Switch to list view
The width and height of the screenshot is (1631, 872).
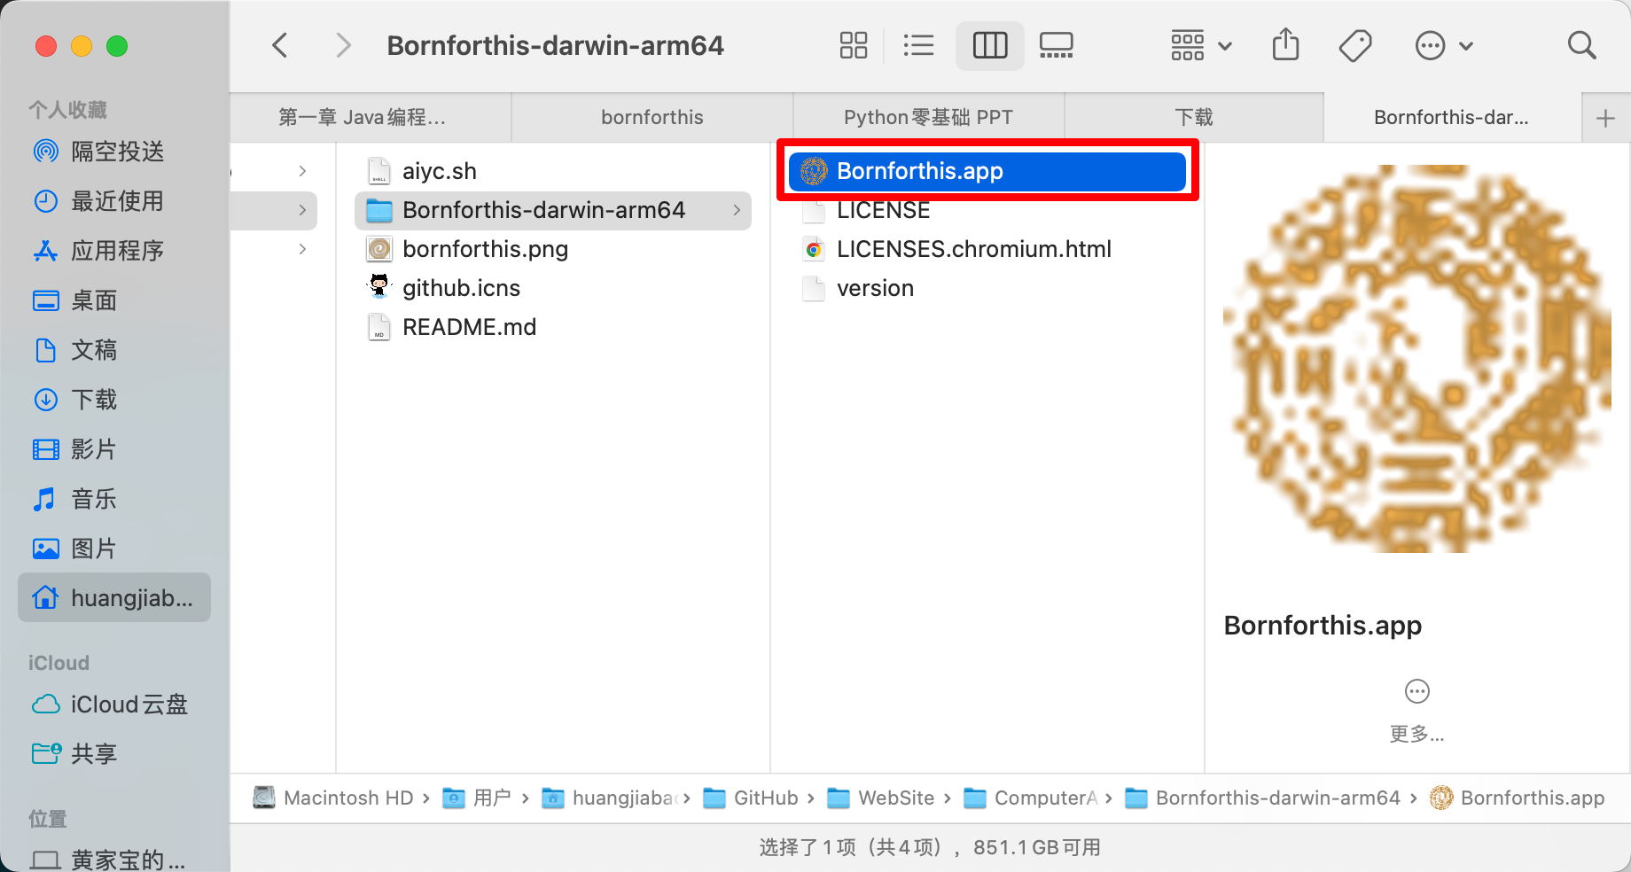point(918,45)
